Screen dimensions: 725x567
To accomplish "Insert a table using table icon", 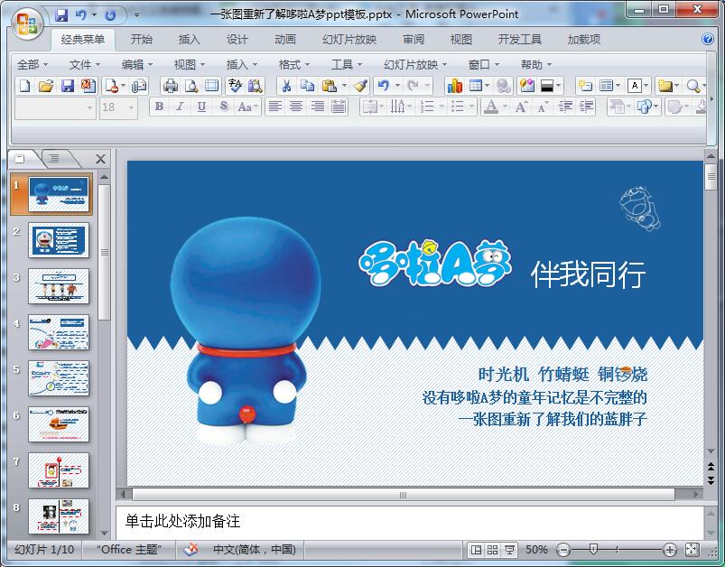I will (x=476, y=86).
